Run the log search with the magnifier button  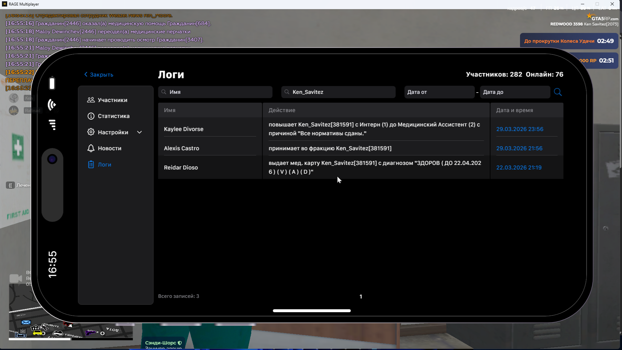[x=557, y=92]
